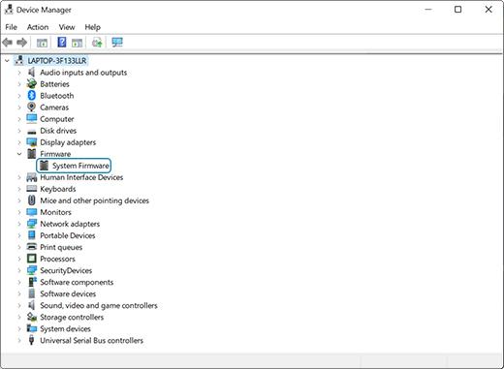Expand the Network adapters chevron

pos(19,224)
